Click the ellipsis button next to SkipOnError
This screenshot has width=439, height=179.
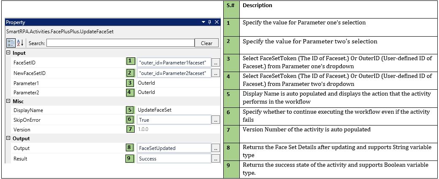click(x=216, y=120)
